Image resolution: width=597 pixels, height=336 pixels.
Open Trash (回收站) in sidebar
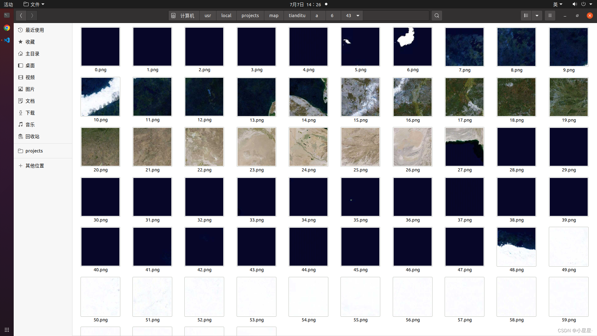tap(43, 136)
